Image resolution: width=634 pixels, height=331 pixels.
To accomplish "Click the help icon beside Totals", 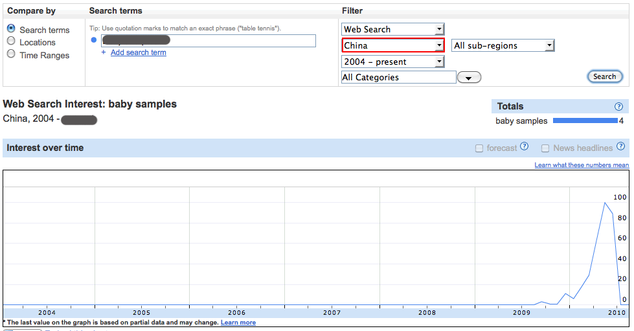I will tap(618, 107).
